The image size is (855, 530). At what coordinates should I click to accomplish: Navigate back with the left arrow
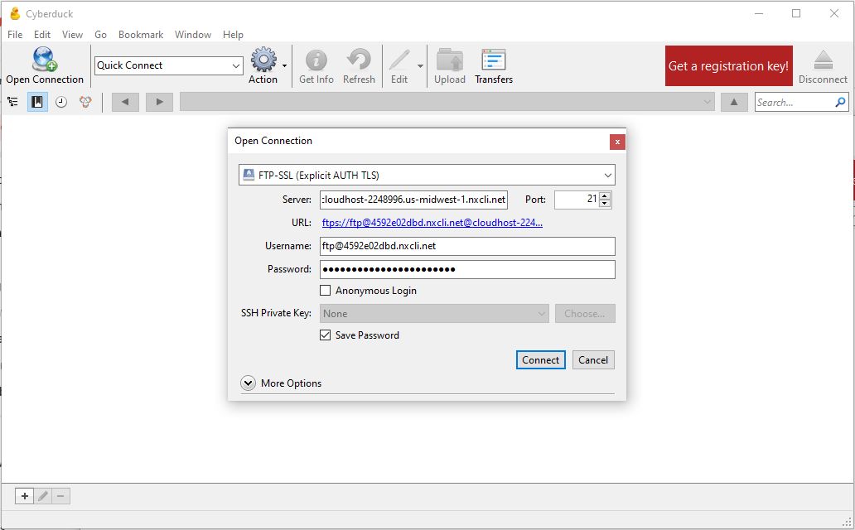tap(125, 102)
